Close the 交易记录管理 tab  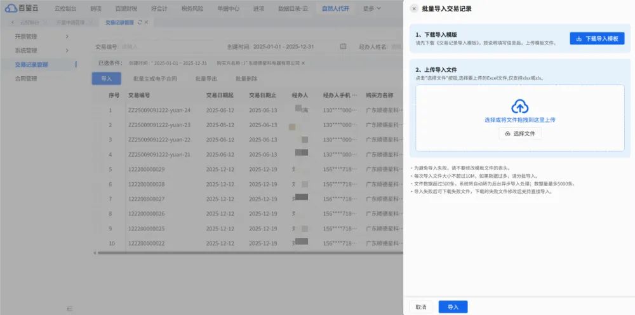pyautogui.click(x=147, y=23)
